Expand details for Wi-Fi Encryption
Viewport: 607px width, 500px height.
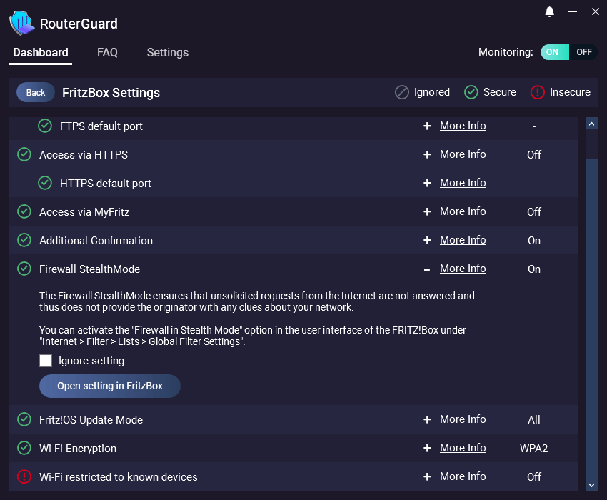pyautogui.click(x=426, y=448)
